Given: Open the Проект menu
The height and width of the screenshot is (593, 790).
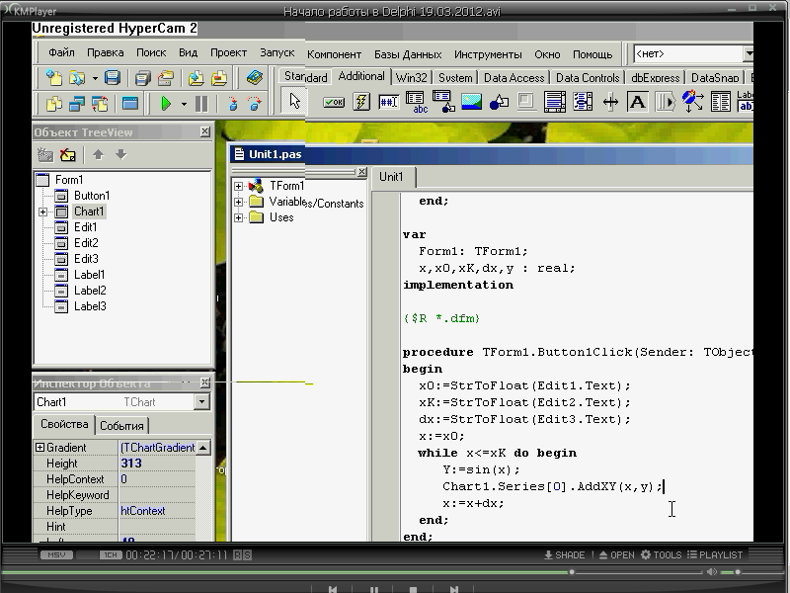Looking at the screenshot, I should (x=228, y=52).
